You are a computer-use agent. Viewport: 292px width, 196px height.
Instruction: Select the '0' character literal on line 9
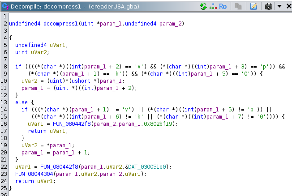[245, 74]
